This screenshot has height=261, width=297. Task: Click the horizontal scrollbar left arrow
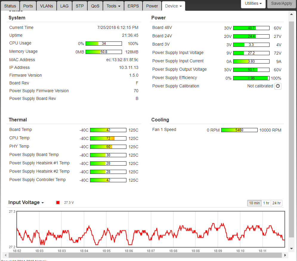pyautogui.click(x=5, y=255)
